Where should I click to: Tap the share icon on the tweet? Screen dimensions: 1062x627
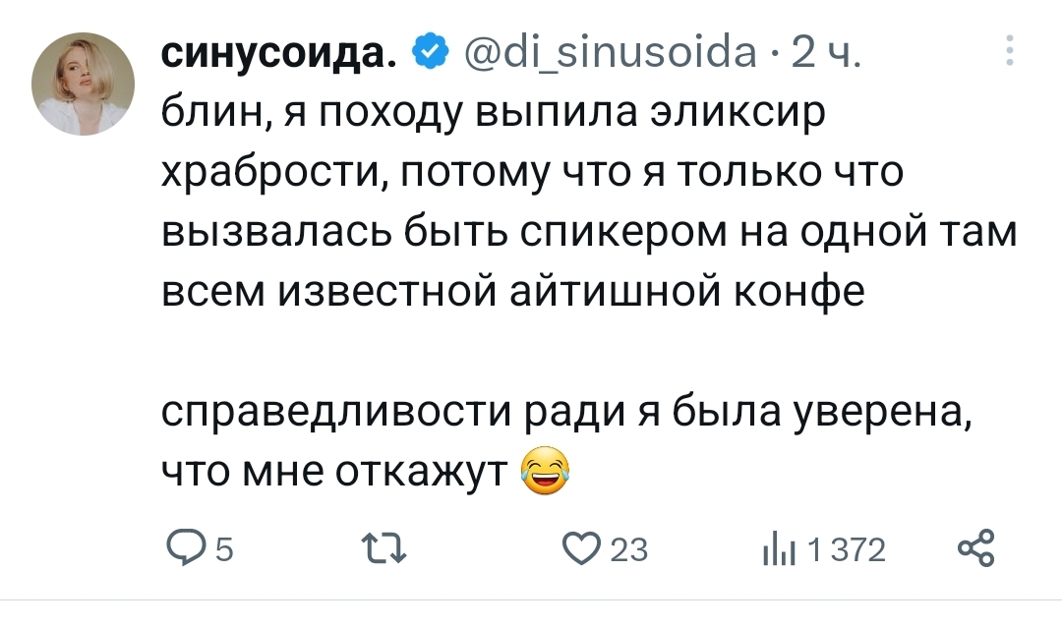point(975,548)
